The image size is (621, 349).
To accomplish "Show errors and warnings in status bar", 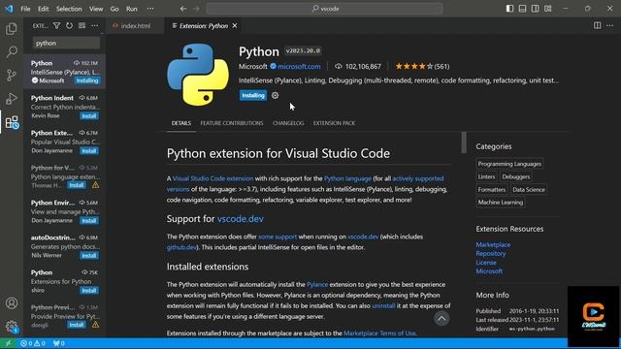I will click(x=33, y=343).
